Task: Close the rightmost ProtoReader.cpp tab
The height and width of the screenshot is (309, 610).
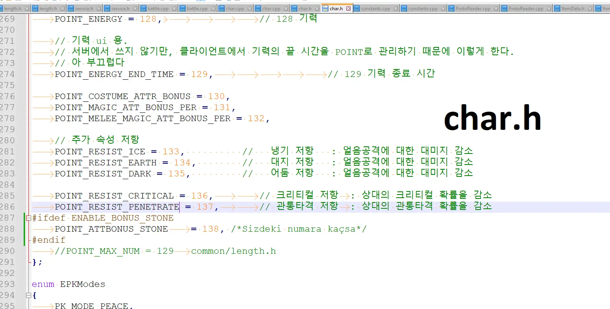Action: click(549, 8)
